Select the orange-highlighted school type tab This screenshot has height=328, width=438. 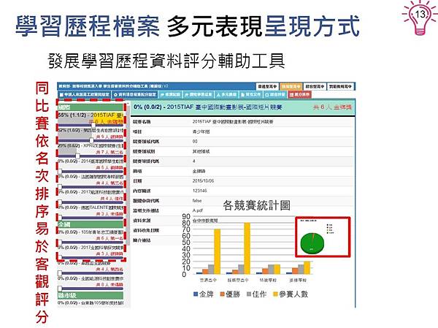(x=291, y=86)
